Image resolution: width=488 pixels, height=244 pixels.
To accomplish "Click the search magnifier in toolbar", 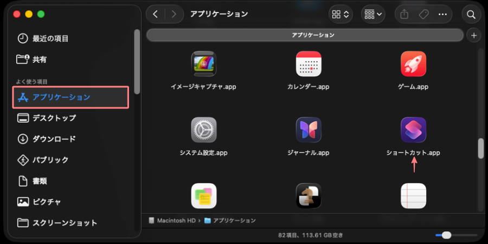I will [x=471, y=14].
